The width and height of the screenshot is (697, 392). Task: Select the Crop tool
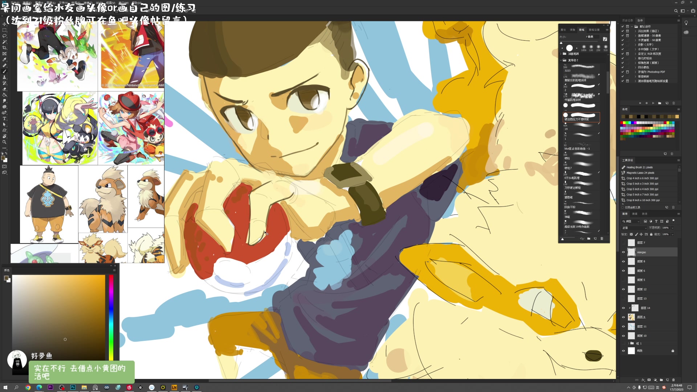point(4,48)
